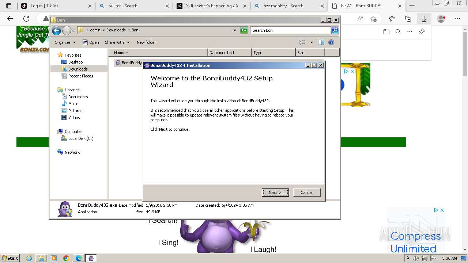468x263 pixels.
Task: Open the Windows Start menu
Action: click(x=10, y=258)
